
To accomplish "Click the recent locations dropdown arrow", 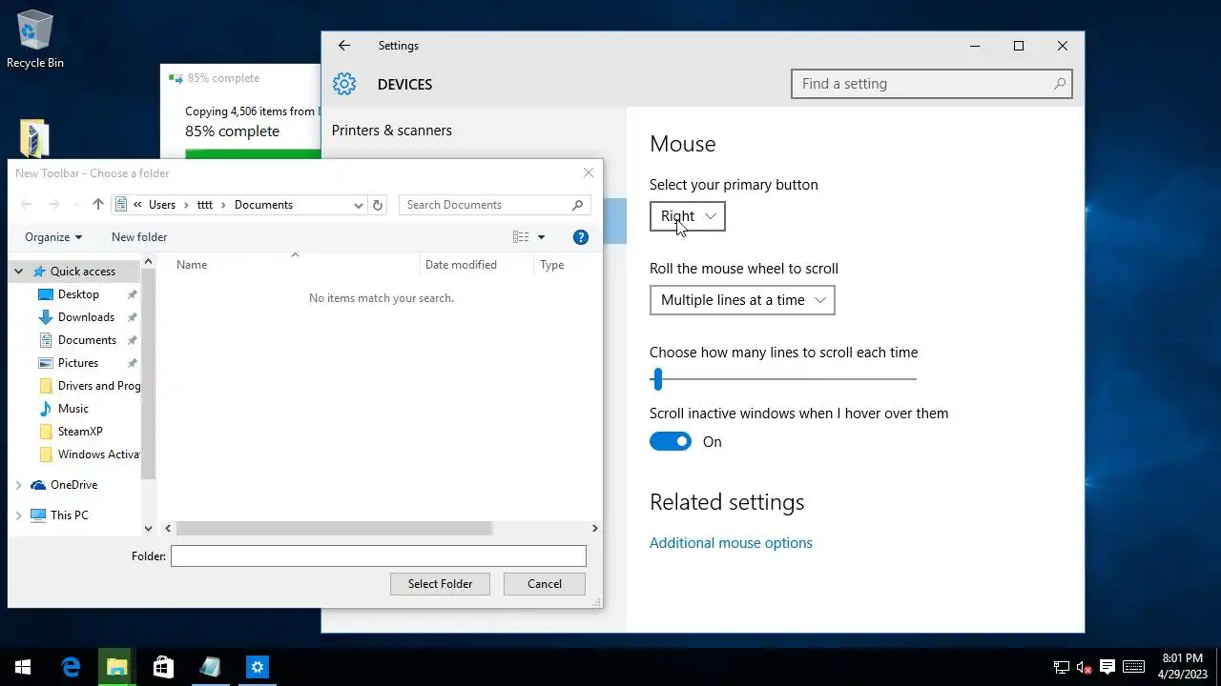I will pyautogui.click(x=74, y=205).
